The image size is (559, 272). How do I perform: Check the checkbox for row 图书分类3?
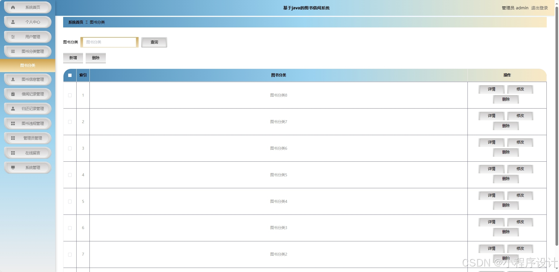click(x=70, y=228)
